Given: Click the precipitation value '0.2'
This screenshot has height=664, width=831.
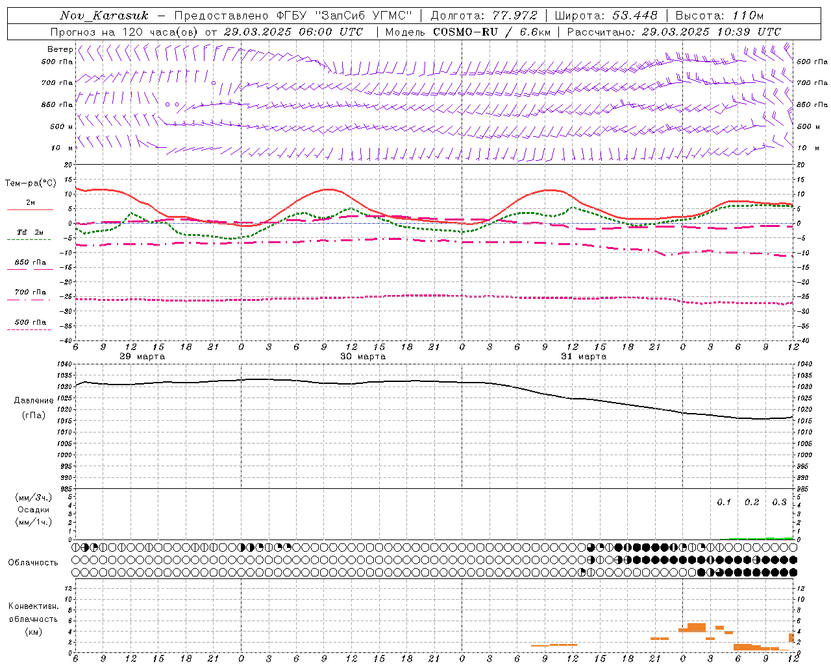Looking at the screenshot, I should tap(752, 502).
